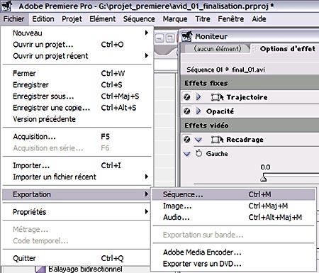This screenshot has height=273, width=319.
Task: Click the Moniteur panel horse icon
Action: (187, 36)
